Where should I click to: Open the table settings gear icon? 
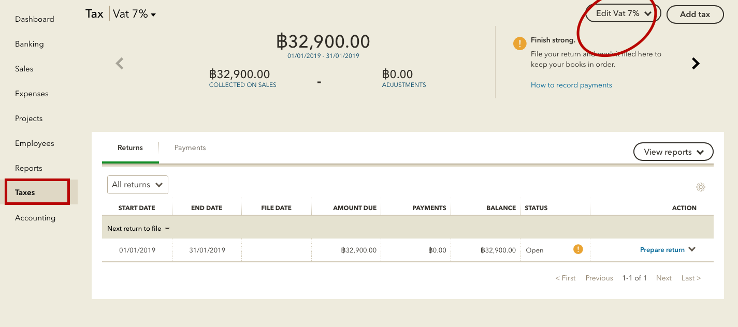coord(701,187)
